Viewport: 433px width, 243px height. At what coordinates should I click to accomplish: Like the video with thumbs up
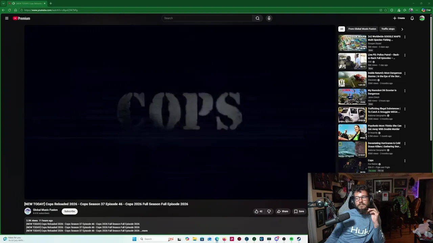coord(259,211)
